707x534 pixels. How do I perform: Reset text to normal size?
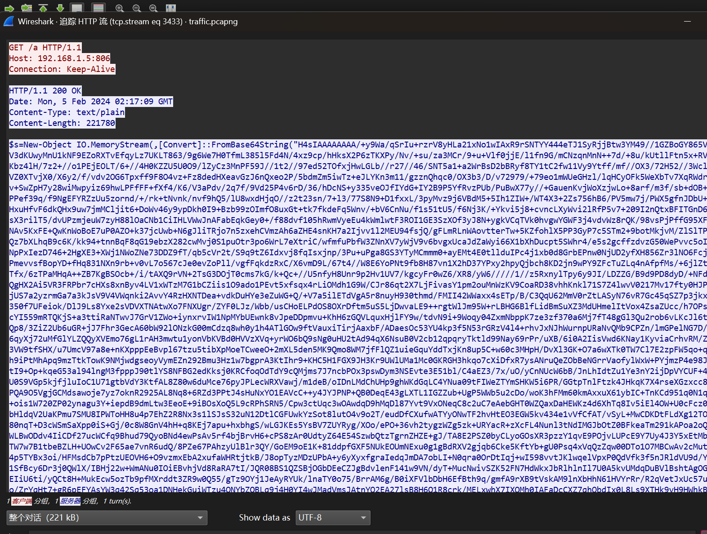click(153, 8)
